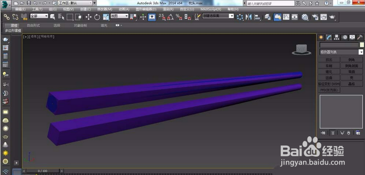The height and width of the screenshot is (175, 365).
Task: Expand the left sidebar arrow button
Action: point(16,163)
